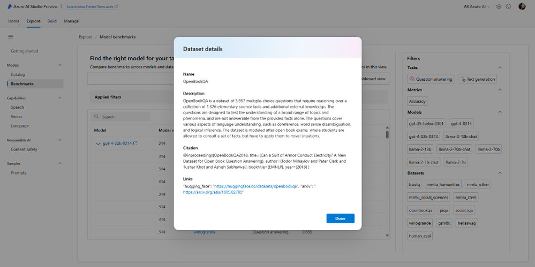Click the Question answering task icon

tap(412, 79)
